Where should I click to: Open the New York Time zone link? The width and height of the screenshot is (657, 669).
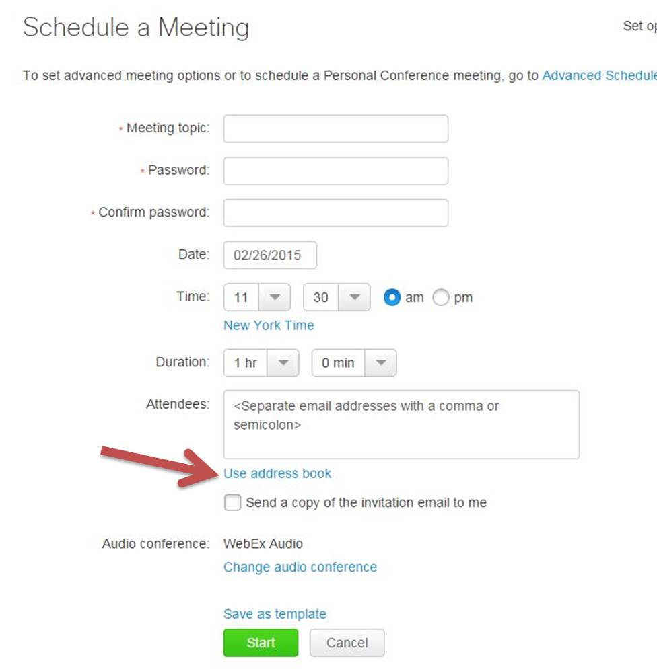click(269, 325)
